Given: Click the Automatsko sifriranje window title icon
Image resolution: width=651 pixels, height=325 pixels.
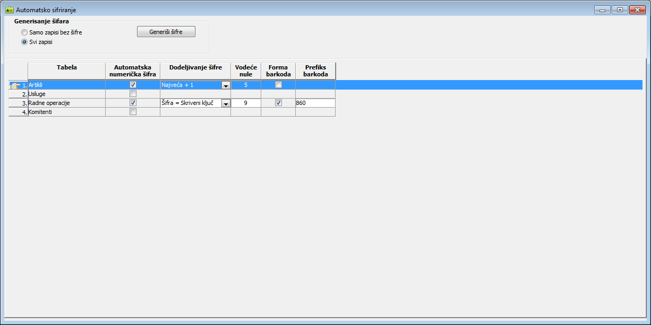Looking at the screenshot, I should tap(9, 10).
